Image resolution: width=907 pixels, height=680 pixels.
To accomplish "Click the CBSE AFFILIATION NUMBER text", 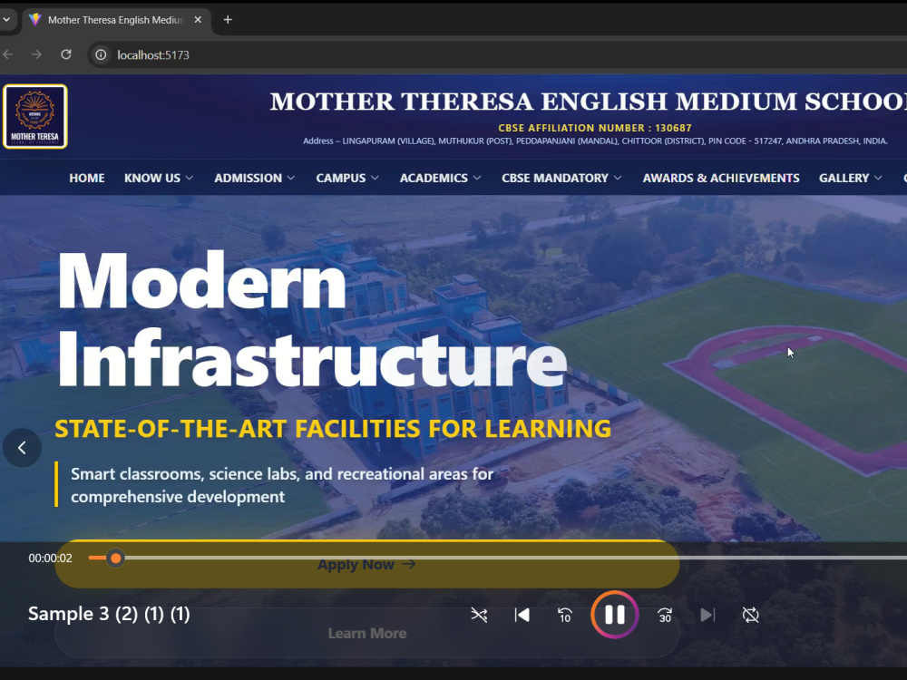I will point(595,128).
